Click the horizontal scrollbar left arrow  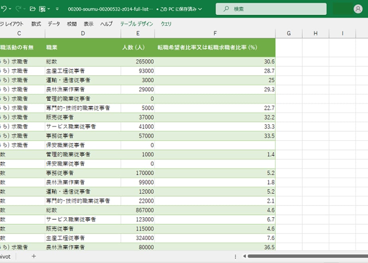(x=244, y=256)
